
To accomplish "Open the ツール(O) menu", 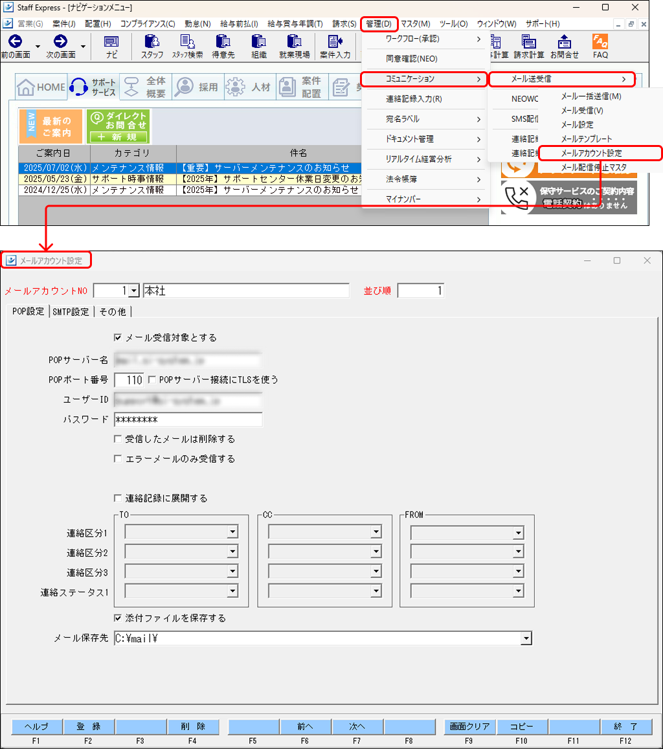I will pos(453,23).
